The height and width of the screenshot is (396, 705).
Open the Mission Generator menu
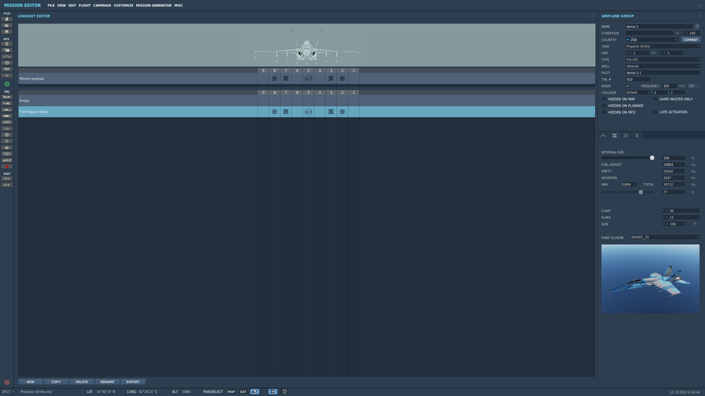tap(154, 6)
